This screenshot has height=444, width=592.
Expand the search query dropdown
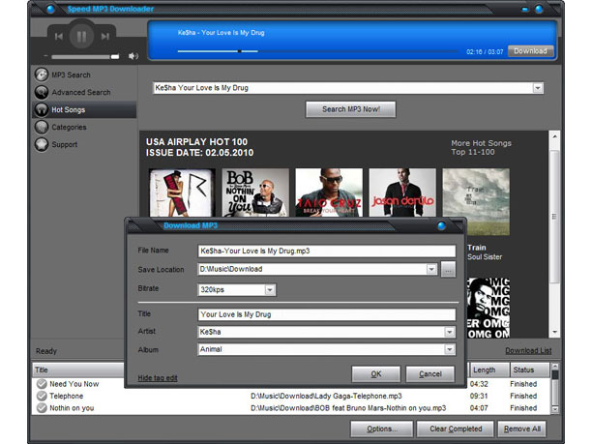[x=537, y=88]
